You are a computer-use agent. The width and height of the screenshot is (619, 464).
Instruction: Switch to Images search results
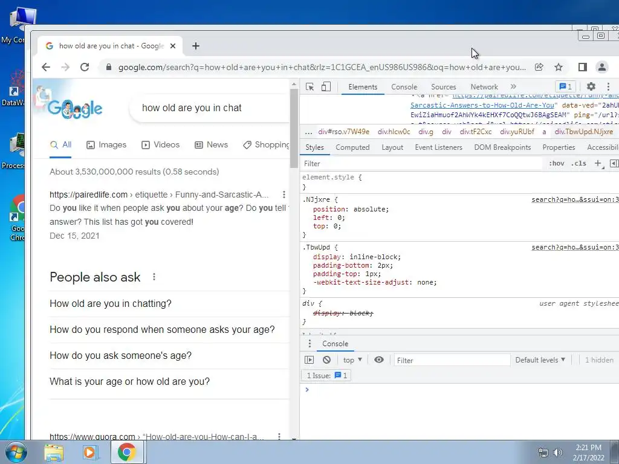point(106,145)
